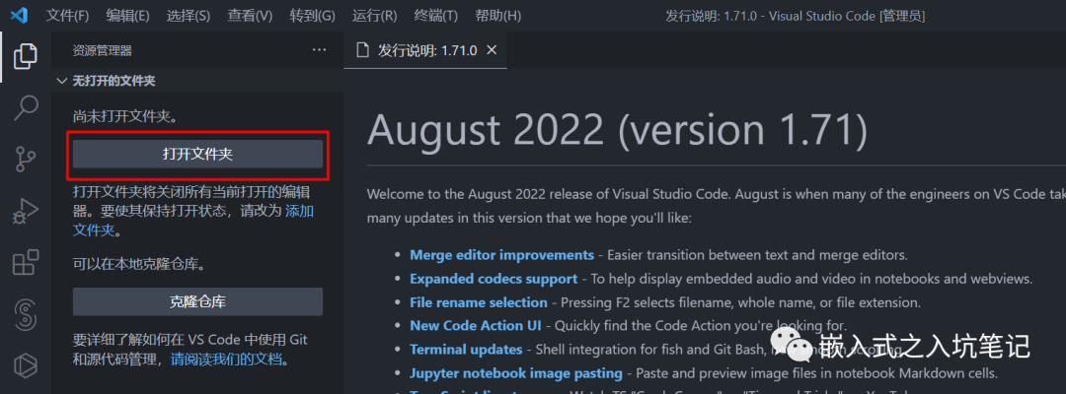Click the 打开文件夹 button
The height and width of the screenshot is (394, 1066).
197,154
